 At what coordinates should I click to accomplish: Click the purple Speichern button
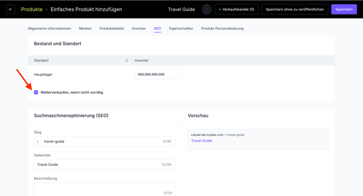tap(344, 10)
